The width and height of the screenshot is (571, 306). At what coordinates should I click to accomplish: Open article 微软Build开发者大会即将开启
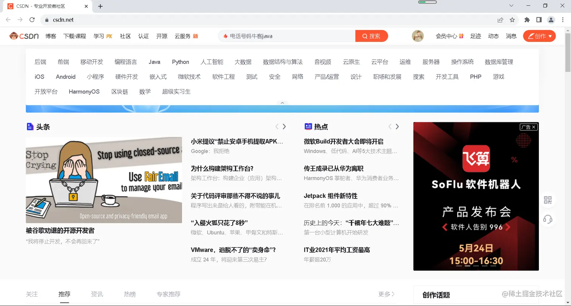[344, 141]
